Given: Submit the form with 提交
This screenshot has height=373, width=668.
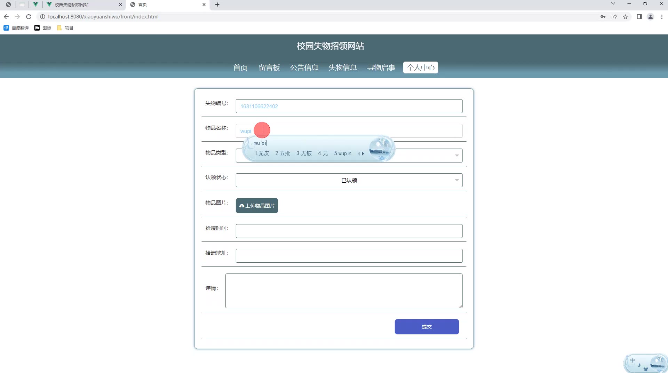Looking at the screenshot, I should (427, 327).
